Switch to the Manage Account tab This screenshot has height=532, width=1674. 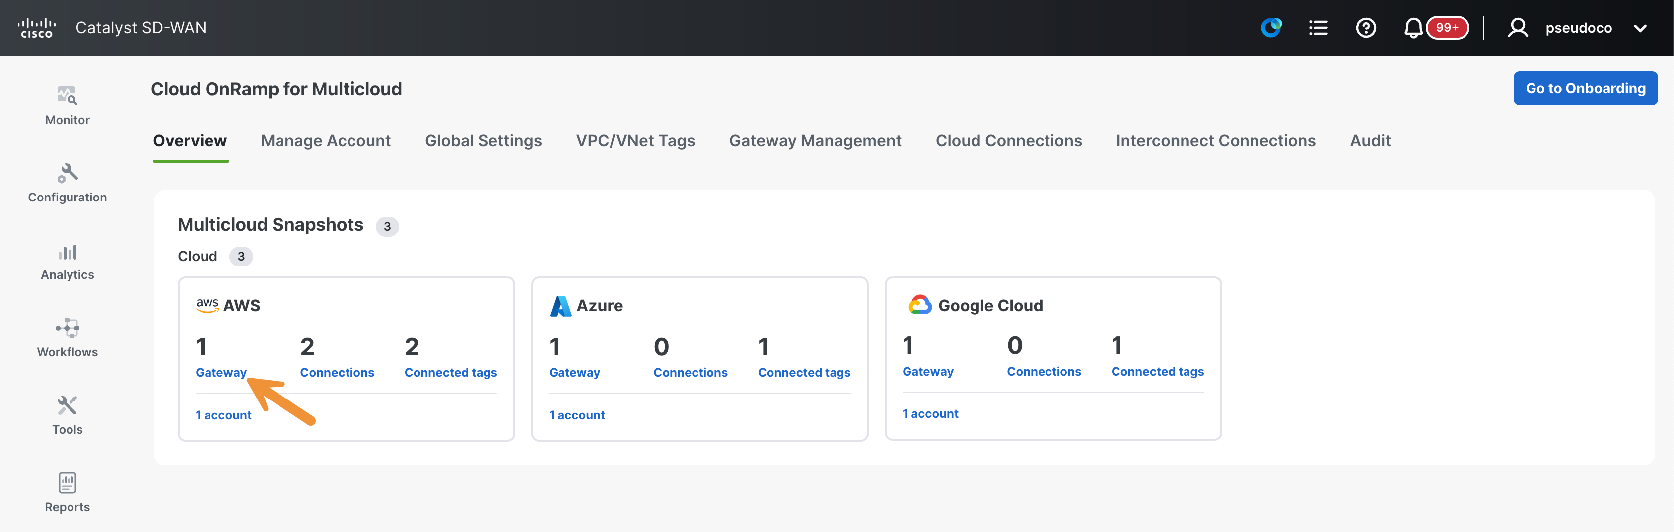[x=326, y=141]
